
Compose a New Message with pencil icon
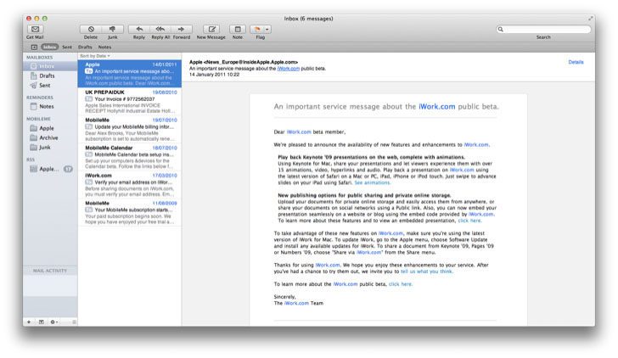pos(211,29)
